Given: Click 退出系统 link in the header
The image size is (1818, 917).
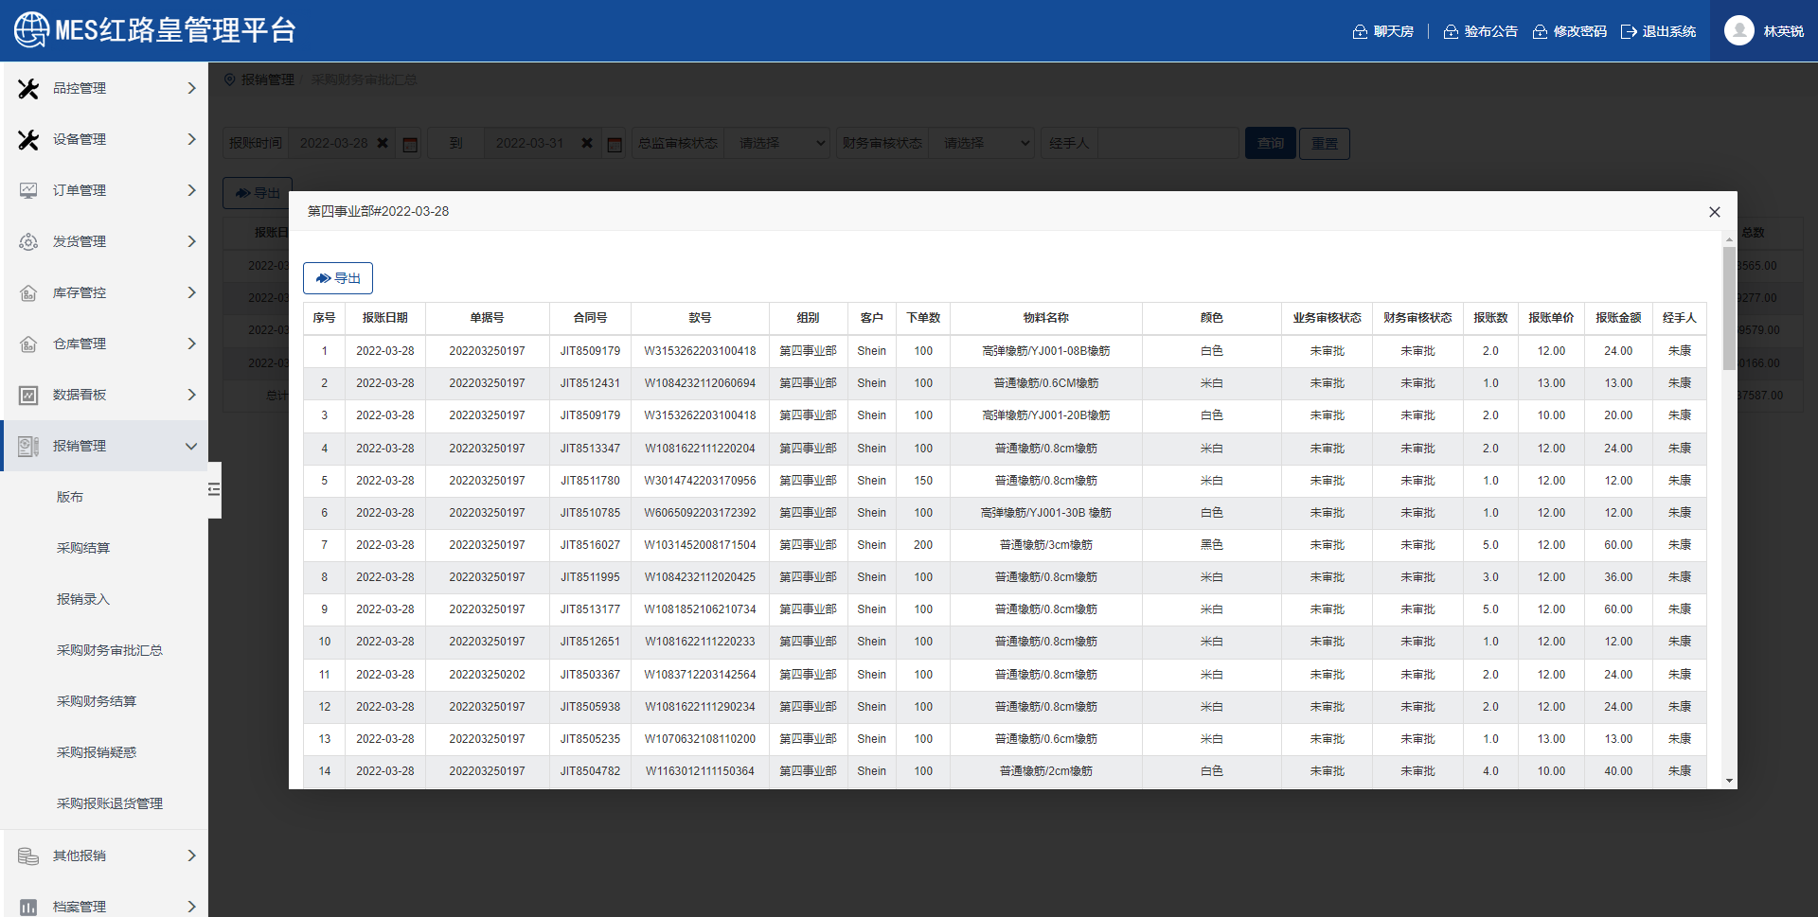Looking at the screenshot, I should (x=1659, y=31).
